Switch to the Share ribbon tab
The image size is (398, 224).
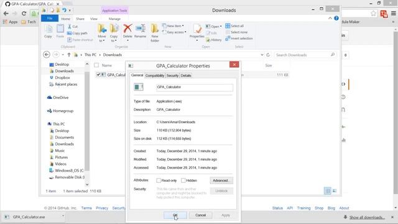pyautogui.click(x=80, y=19)
